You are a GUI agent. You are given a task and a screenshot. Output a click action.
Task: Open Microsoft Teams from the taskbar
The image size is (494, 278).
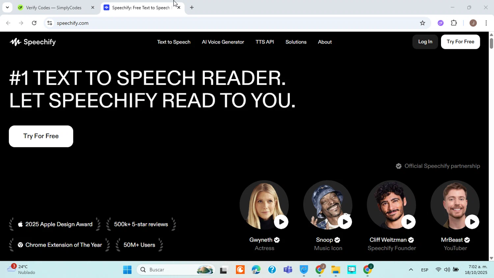pyautogui.click(x=288, y=270)
